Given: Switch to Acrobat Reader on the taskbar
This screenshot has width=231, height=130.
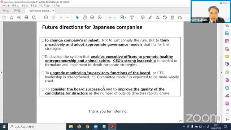Looking at the screenshot, I should [112, 127].
